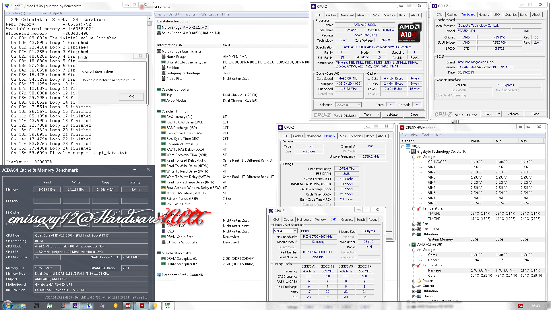The image size is (551, 310).
Task: Click the AMD A10 logo in CPU-Z
Action: (x=410, y=32)
